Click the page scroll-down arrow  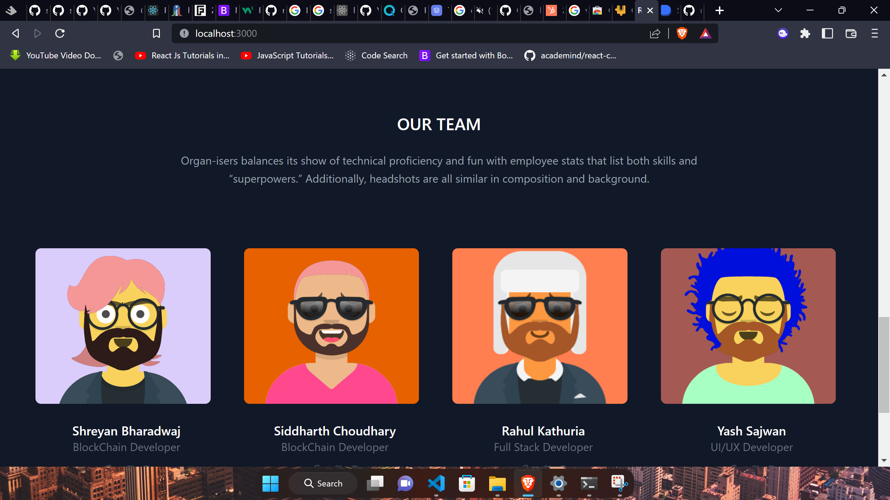[884, 460]
